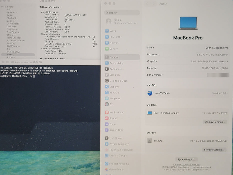This screenshot has height=175, width=233.
Task: Click the Cycle Count 404 value
Action: click(61, 51)
